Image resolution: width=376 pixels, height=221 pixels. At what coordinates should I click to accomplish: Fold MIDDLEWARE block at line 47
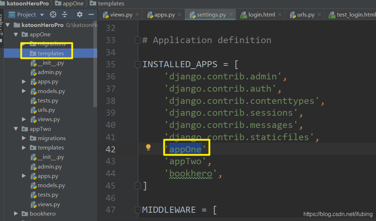coord(138,210)
